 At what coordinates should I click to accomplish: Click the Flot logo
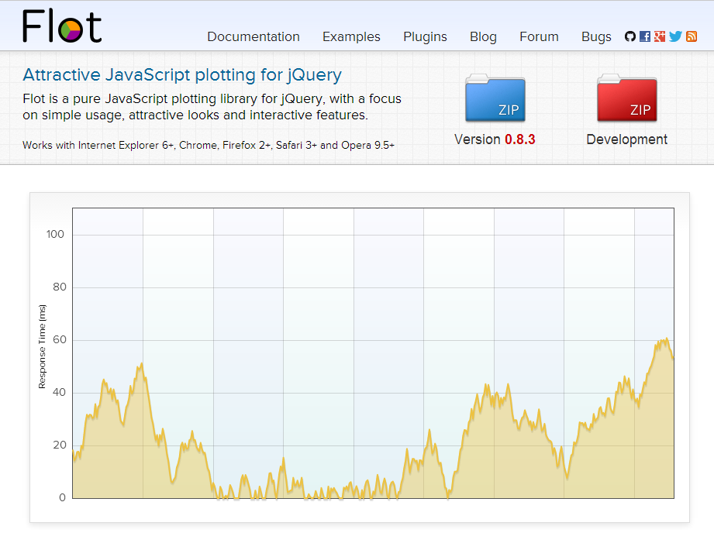point(62,27)
